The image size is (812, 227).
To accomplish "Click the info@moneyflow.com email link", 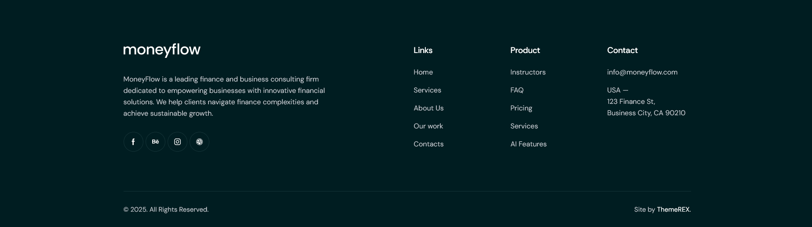I will click(642, 72).
